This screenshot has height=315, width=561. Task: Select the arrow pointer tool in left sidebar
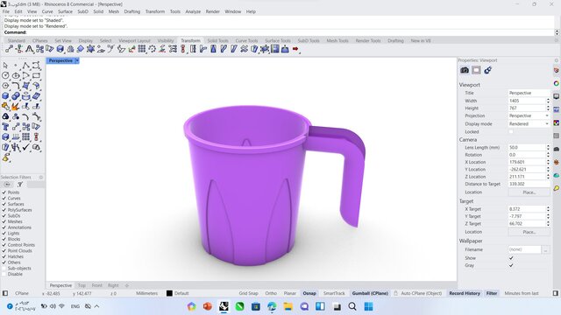click(x=5, y=66)
